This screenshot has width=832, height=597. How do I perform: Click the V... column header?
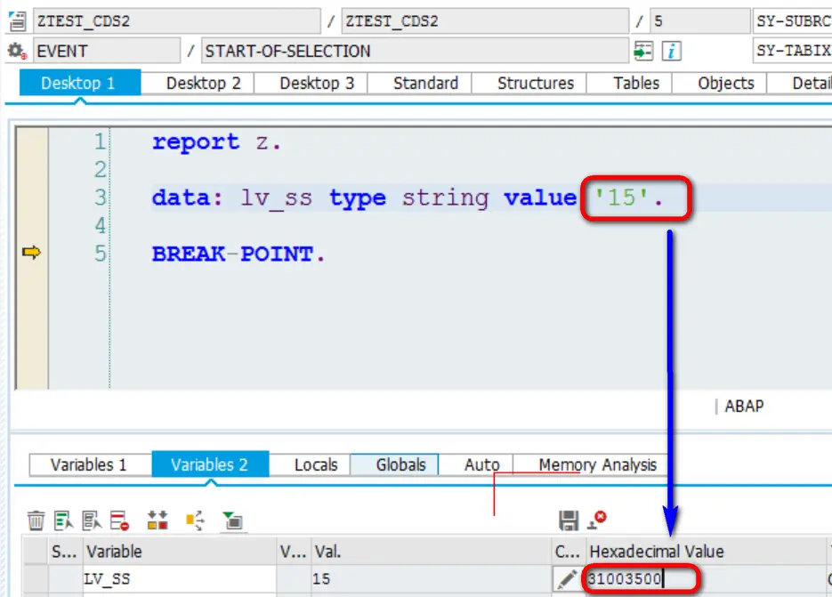[294, 552]
